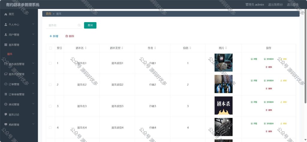Open the 剧本杀 poster thumbnail in row 3

[223, 105]
